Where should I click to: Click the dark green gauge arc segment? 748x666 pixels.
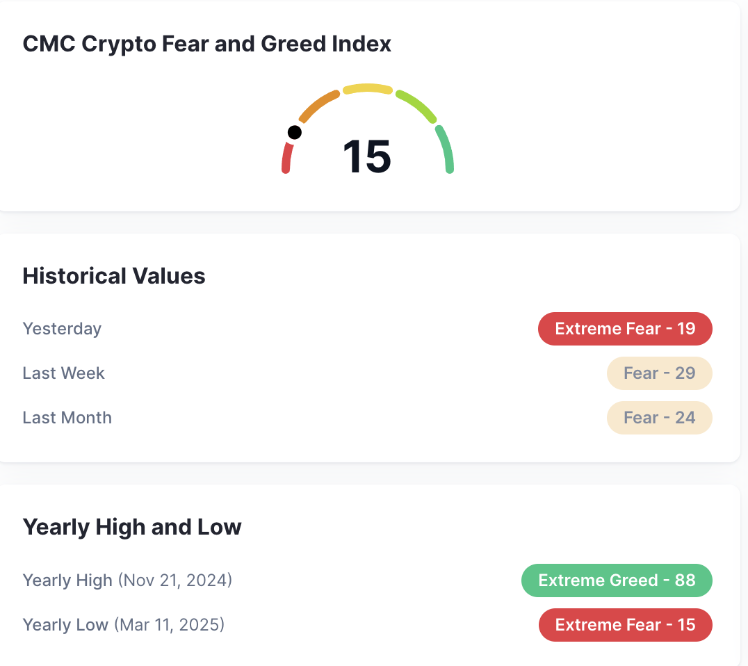coord(445,149)
